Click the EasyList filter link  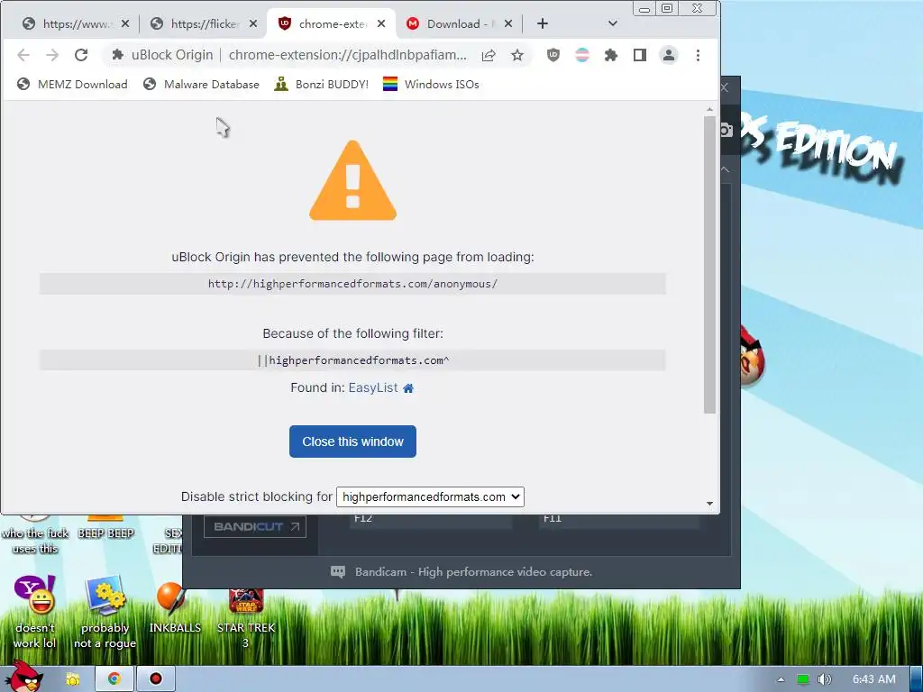click(373, 387)
